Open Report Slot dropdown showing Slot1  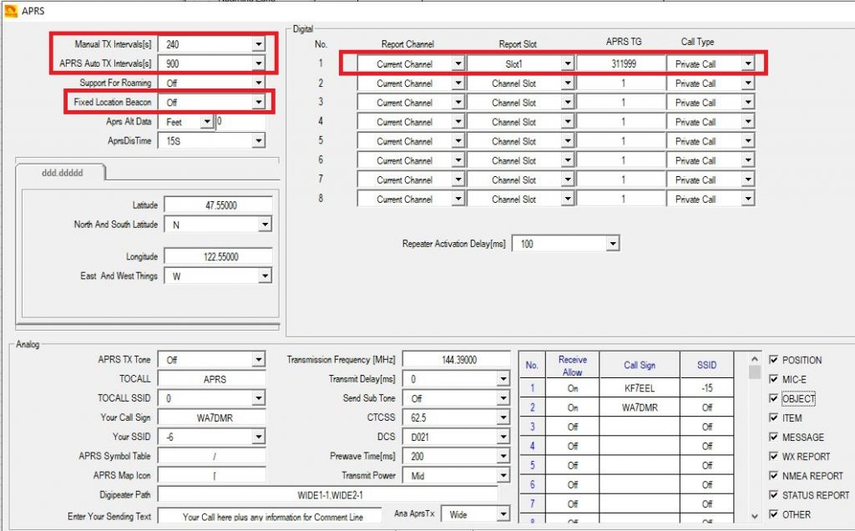pos(568,63)
